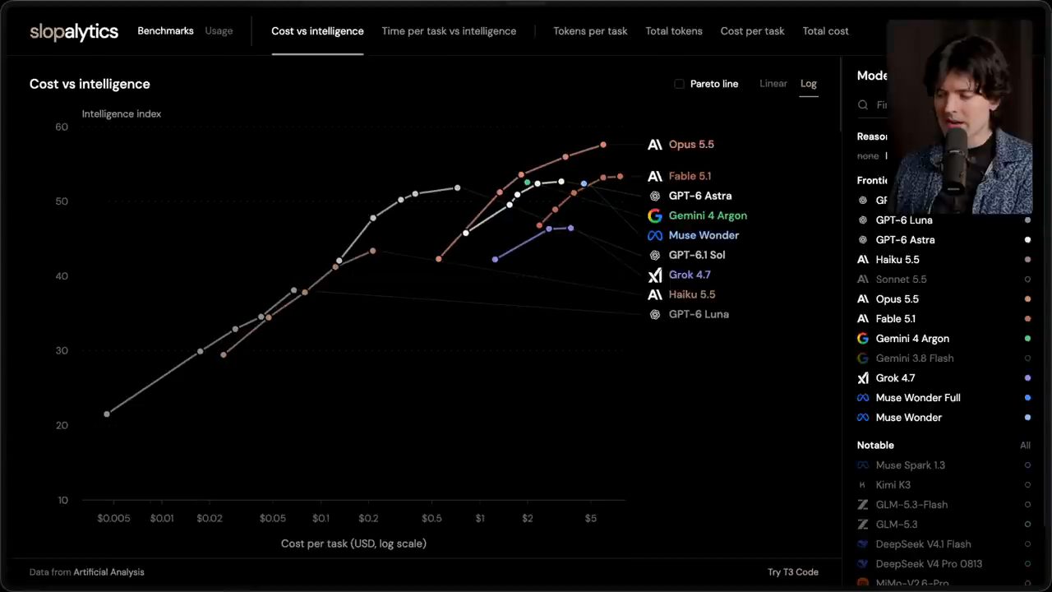Switch to the Usage section
1052x592 pixels.
click(219, 31)
